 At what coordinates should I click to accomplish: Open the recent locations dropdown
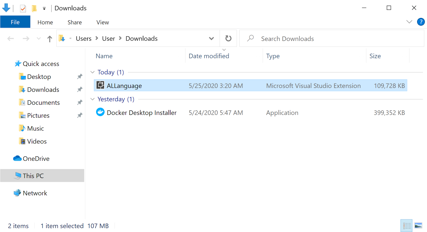39,39
